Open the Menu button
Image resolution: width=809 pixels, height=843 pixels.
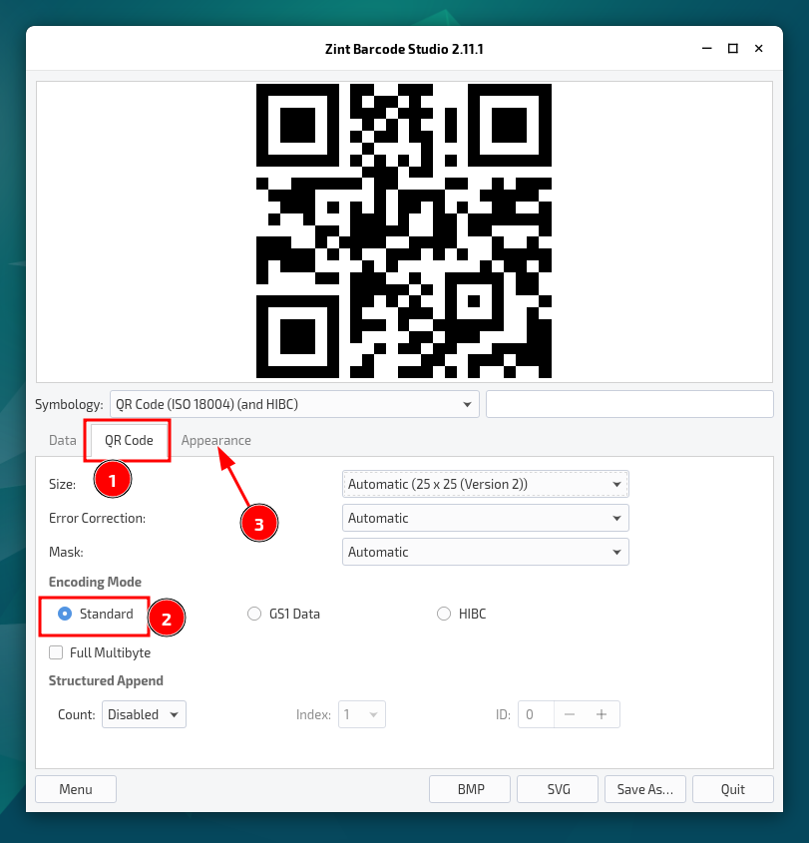(76, 789)
